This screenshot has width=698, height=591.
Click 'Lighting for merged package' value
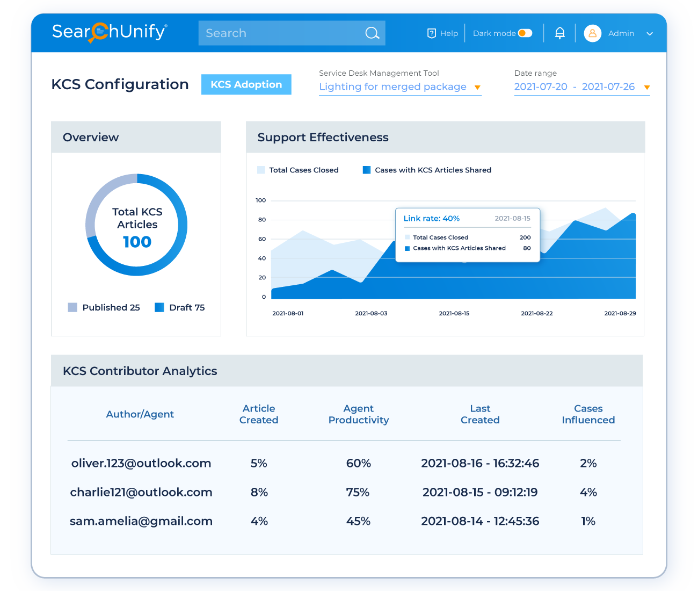click(392, 87)
